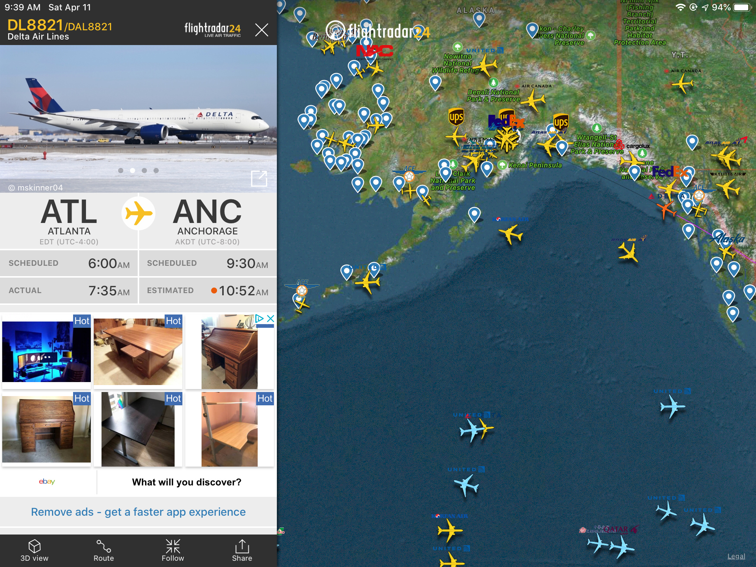Click the eBay logo in ad
756x567 pixels.
pos(47,481)
